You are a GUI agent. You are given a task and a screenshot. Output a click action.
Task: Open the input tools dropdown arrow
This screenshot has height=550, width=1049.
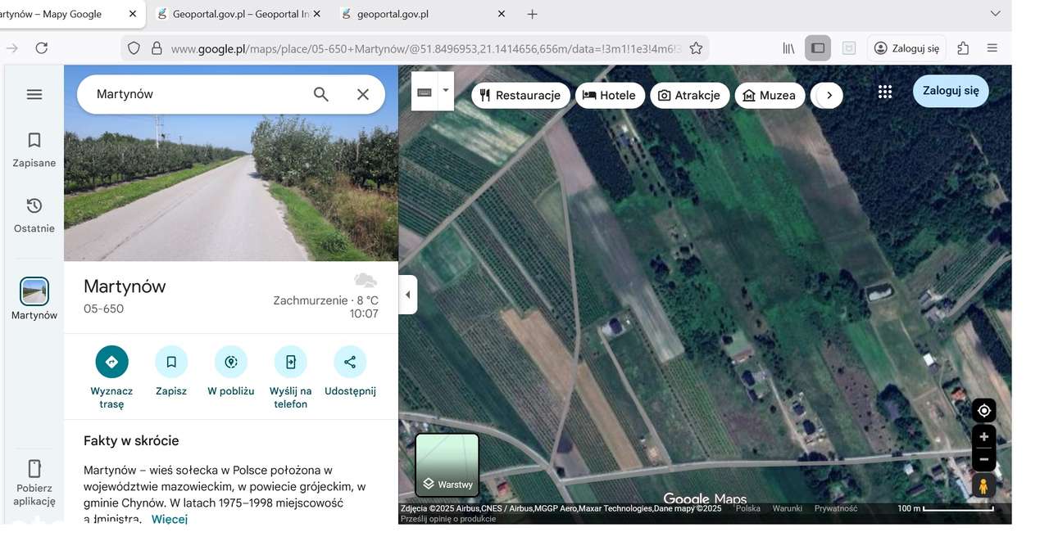click(446, 91)
